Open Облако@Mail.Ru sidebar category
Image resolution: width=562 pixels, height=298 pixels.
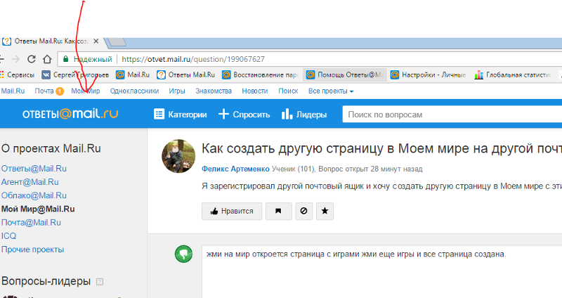click(34, 195)
